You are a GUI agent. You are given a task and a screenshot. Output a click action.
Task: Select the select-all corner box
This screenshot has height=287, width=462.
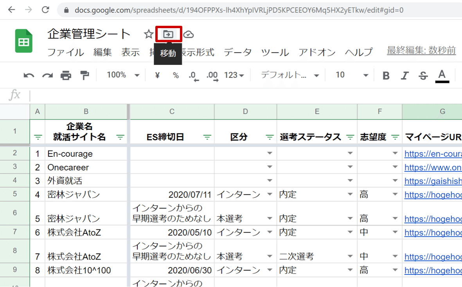pos(15,111)
